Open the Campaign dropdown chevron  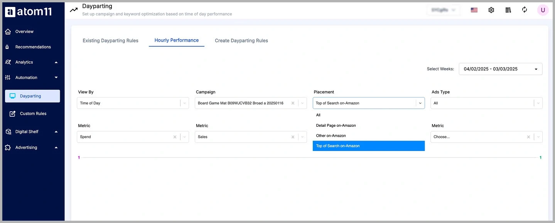pos(302,103)
